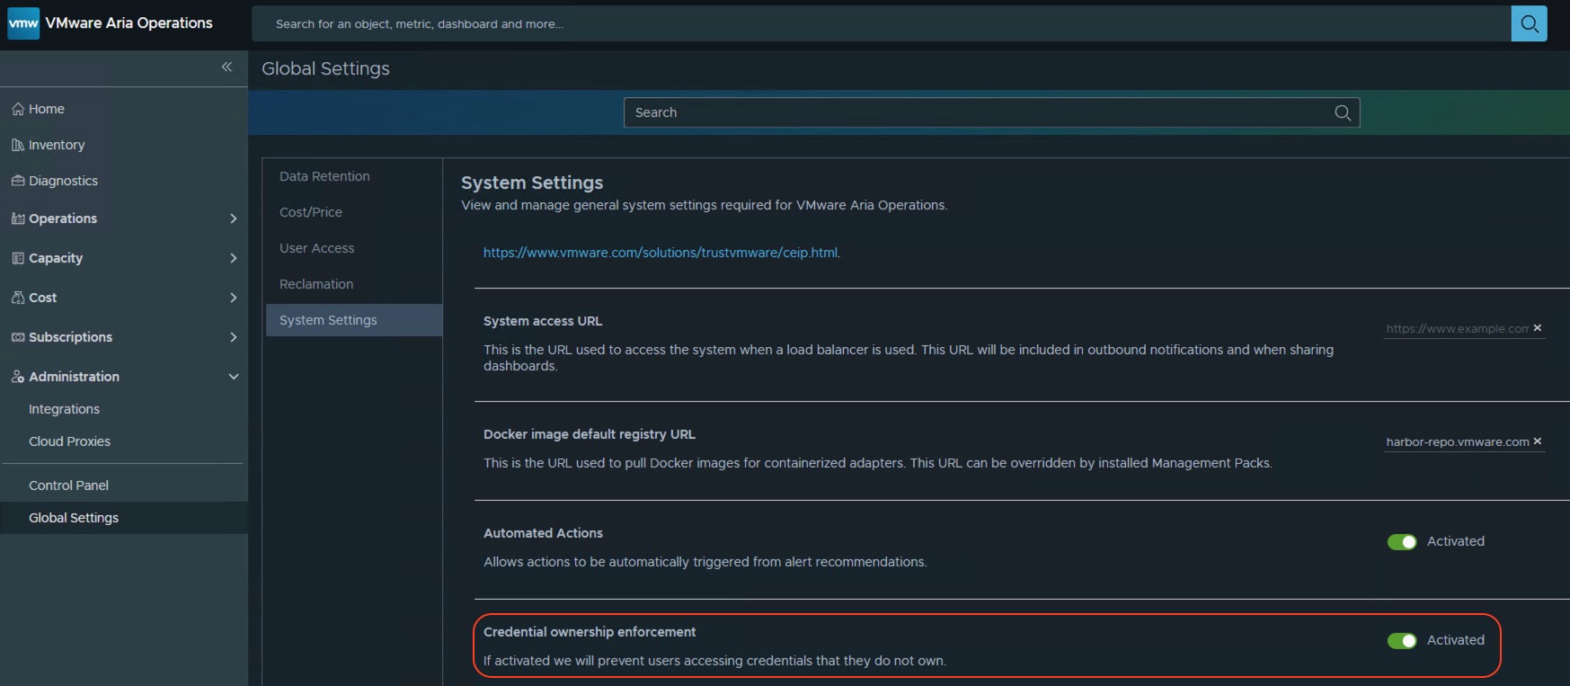Toggle Automated Actions switch off
This screenshot has height=686, width=1570.
[x=1402, y=541]
